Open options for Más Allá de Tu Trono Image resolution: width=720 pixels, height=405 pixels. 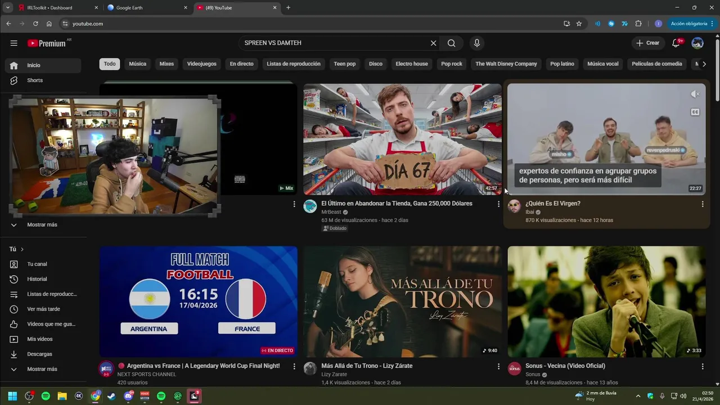pyautogui.click(x=498, y=366)
